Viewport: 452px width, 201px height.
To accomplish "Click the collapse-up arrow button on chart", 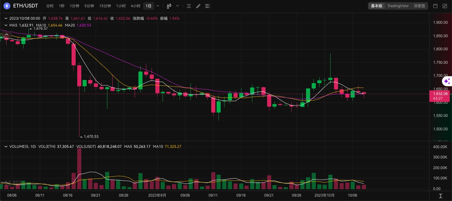I will 6,34.
